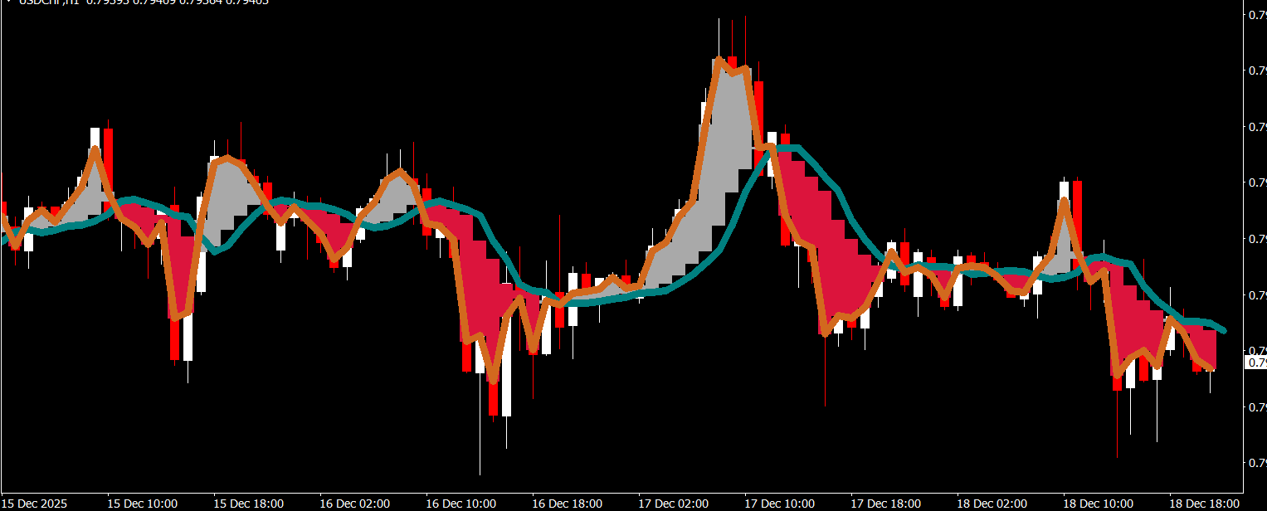Click the bottommost price scale label
The width and height of the screenshot is (1267, 511).
[1257, 462]
